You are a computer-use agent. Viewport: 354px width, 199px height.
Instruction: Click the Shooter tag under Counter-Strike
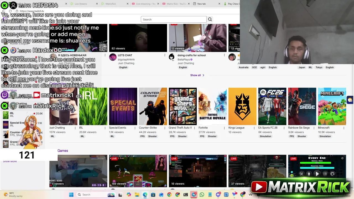tap(152, 136)
